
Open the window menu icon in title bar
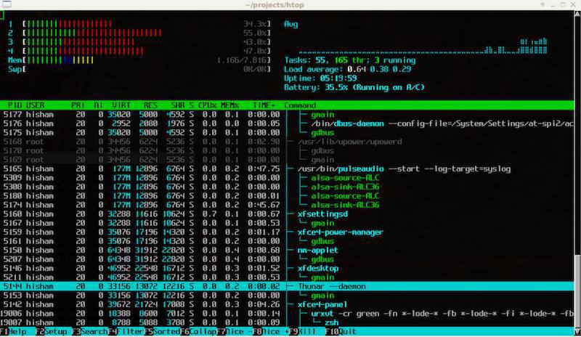(7, 4)
